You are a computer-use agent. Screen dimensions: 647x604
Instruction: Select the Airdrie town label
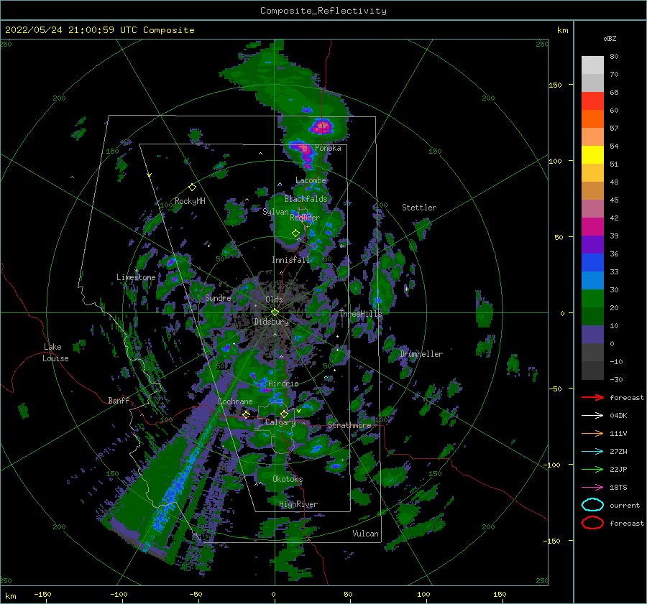pyautogui.click(x=283, y=384)
